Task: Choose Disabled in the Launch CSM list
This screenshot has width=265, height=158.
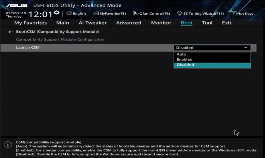Action: [212, 65]
